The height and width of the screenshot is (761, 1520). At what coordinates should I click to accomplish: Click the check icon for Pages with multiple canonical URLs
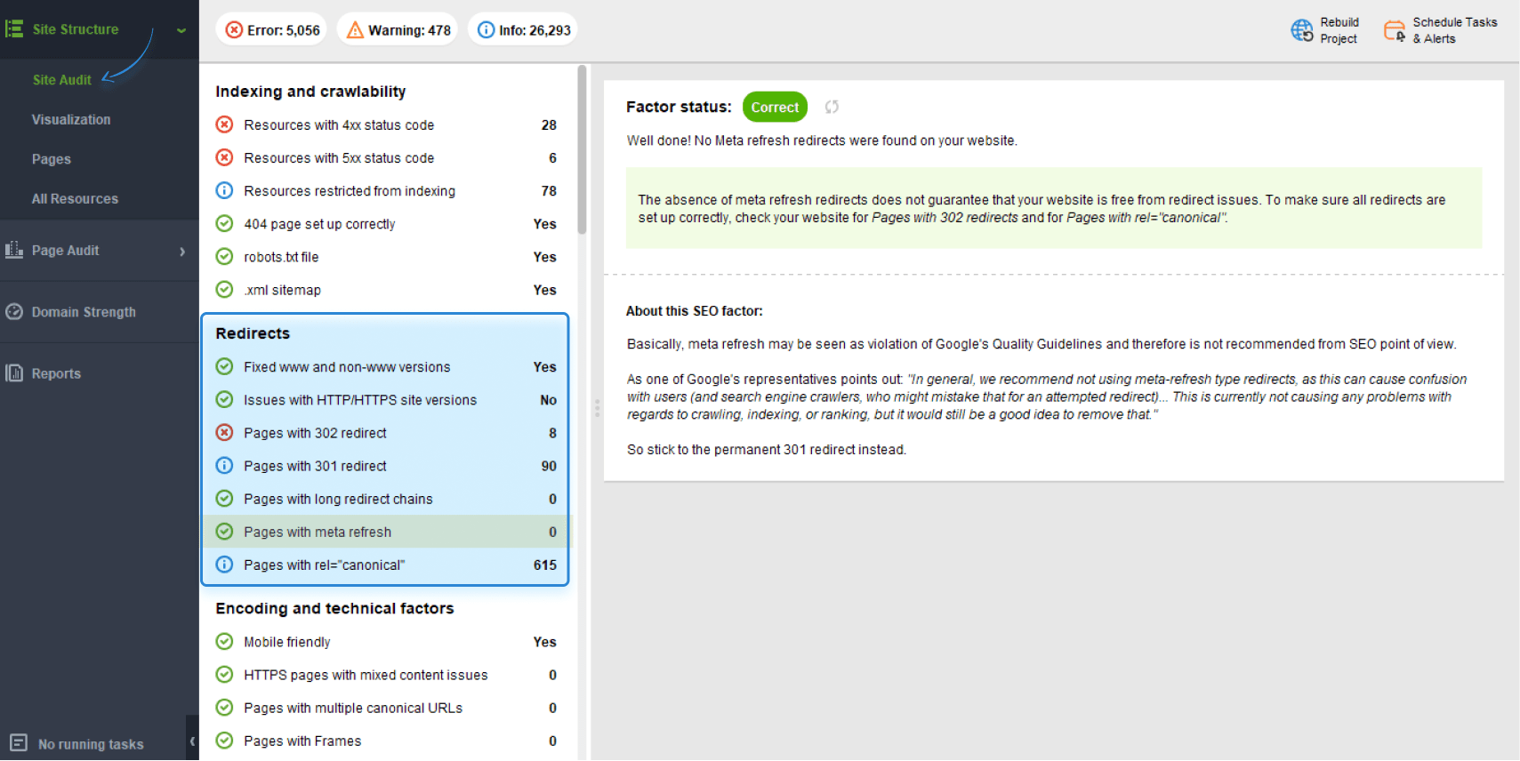[x=224, y=707]
